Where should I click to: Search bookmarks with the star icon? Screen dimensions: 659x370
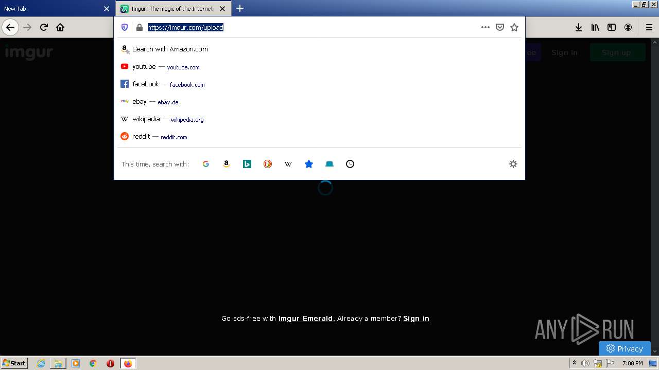click(x=309, y=164)
